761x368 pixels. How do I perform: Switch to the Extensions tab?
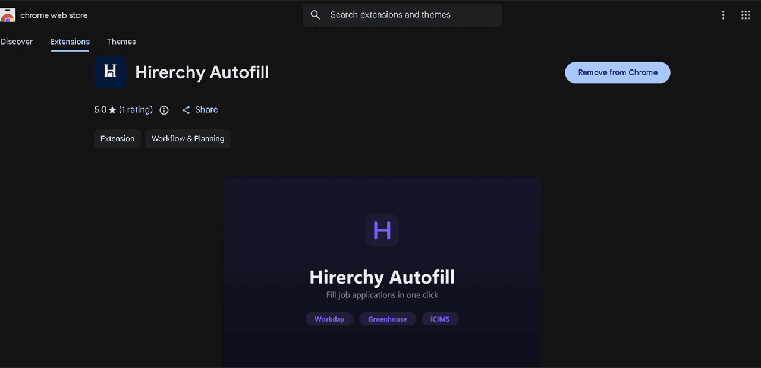(x=70, y=42)
